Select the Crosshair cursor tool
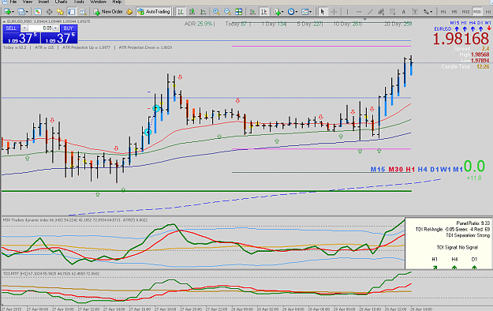The width and height of the screenshot is (493, 311). pos(334,12)
